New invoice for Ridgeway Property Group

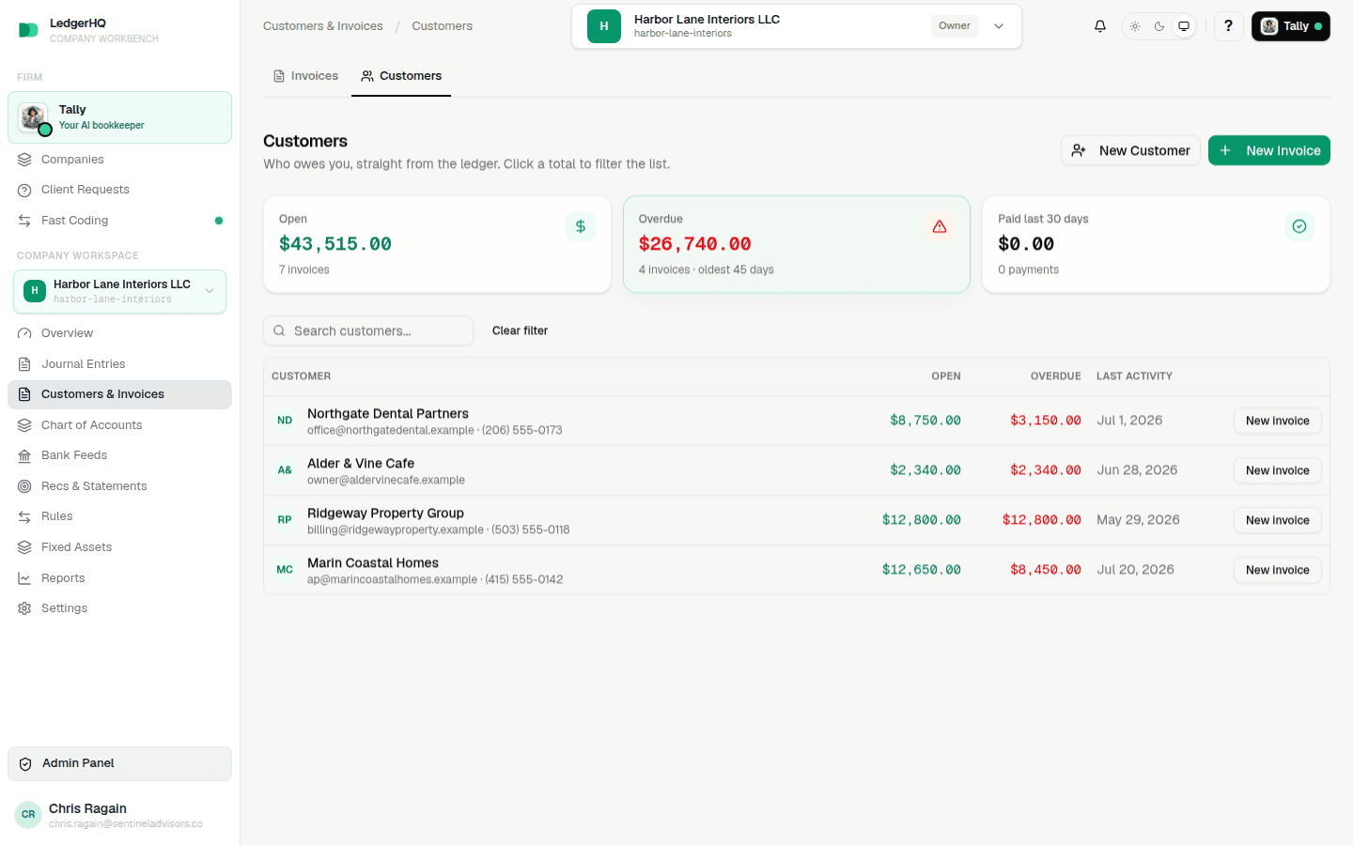coord(1277,520)
